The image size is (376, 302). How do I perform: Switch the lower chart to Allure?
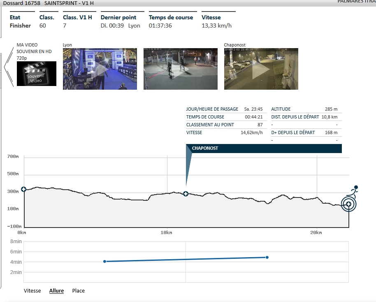(x=56, y=291)
